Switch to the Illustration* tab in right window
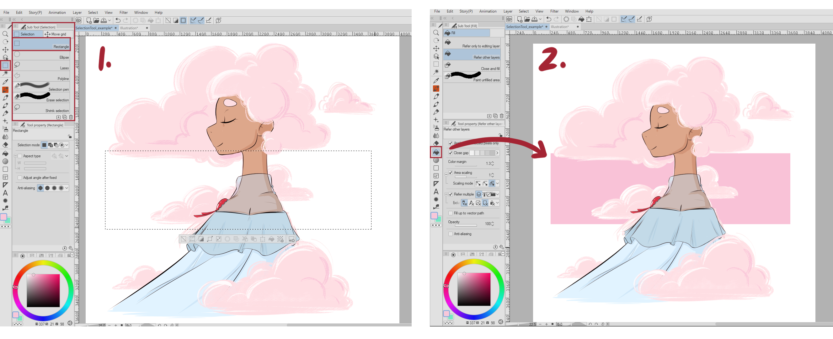The height and width of the screenshot is (339, 833). (x=559, y=27)
